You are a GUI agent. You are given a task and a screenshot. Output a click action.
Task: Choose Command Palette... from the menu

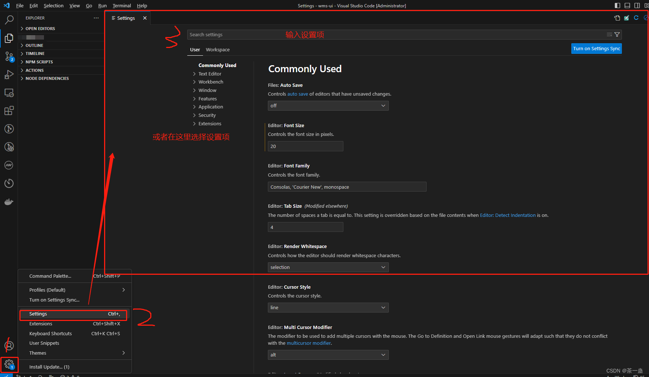(75, 276)
